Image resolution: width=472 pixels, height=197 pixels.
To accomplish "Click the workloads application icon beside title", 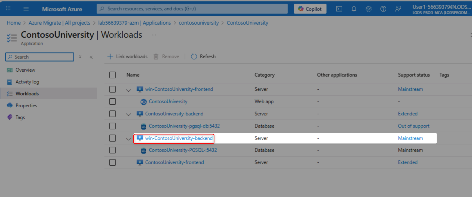I will 12,38.
